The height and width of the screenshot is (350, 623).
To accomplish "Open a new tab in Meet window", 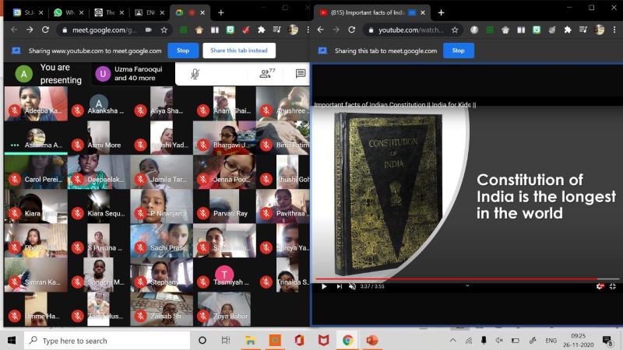I will [x=221, y=12].
